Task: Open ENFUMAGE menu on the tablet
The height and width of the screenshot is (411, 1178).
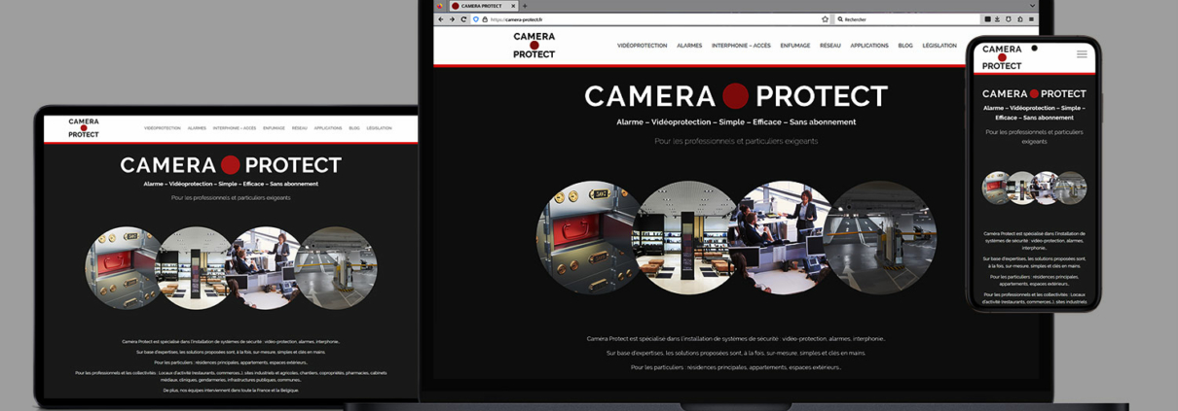Action: (x=274, y=128)
